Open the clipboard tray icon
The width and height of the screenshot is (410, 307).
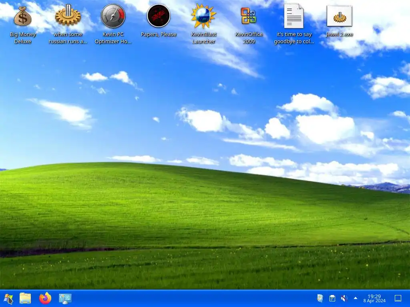pyautogui.click(x=332, y=298)
